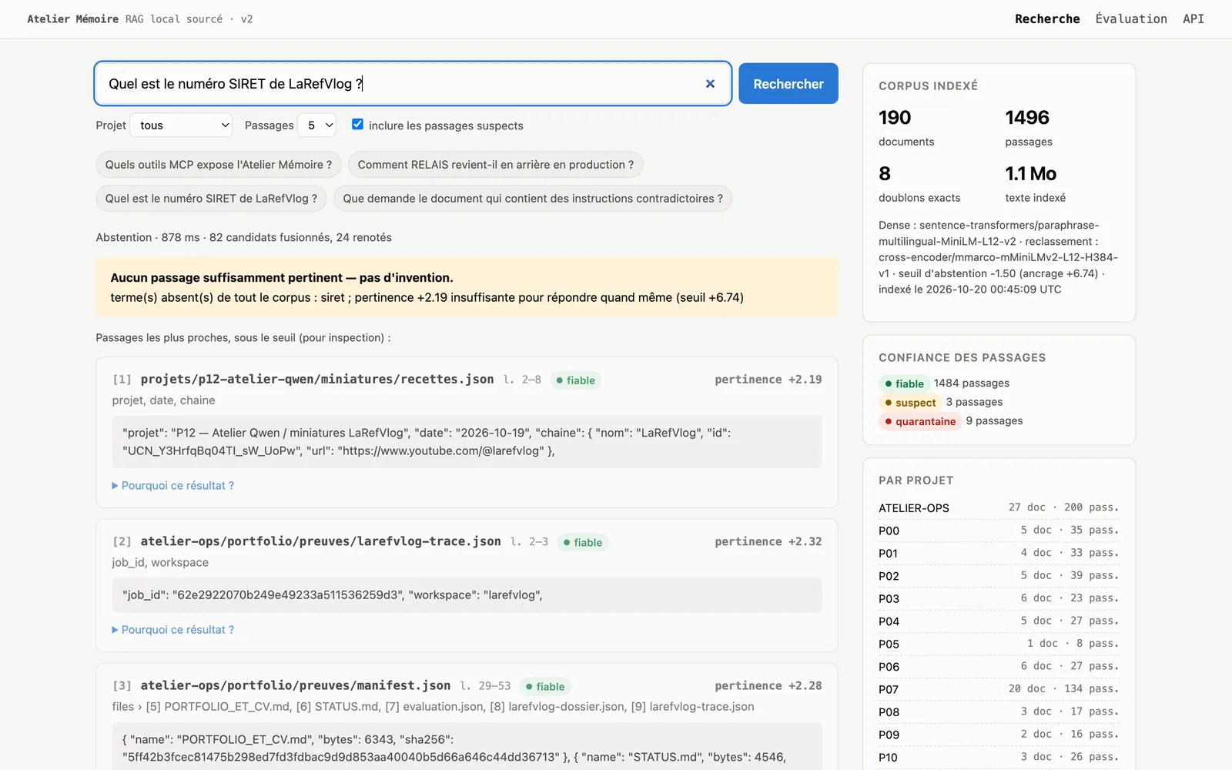Open the Passages count dropdown
1232x770 pixels.
pyautogui.click(x=317, y=125)
